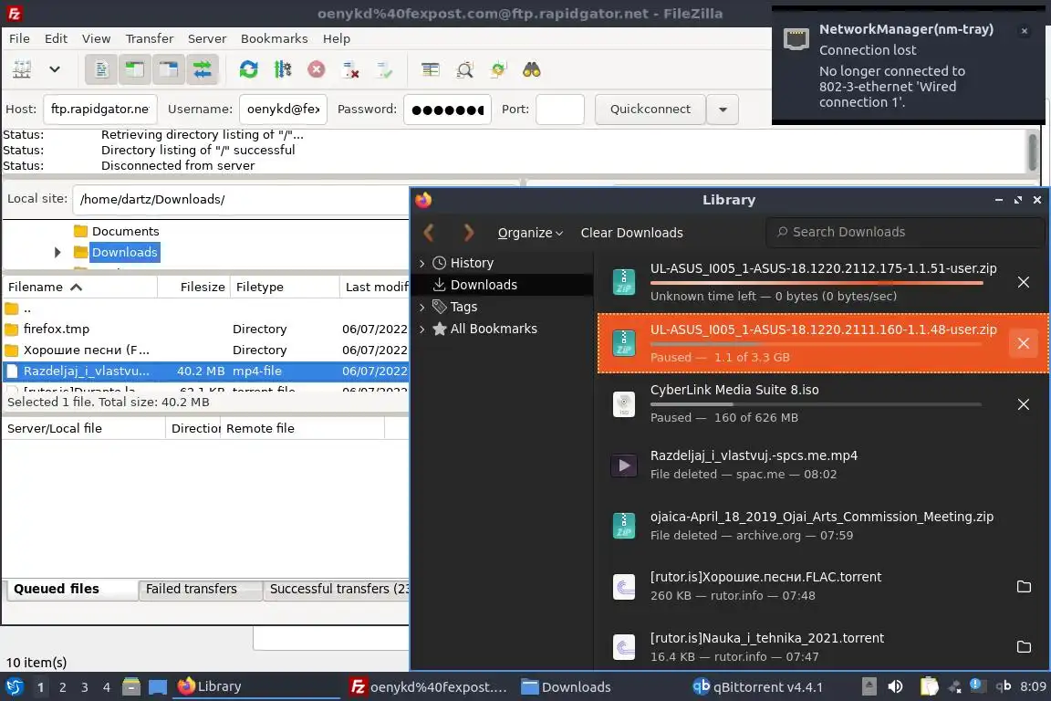Open the Site Manager dropdown arrow
The height and width of the screenshot is (701, 1051).
(55, 69)
